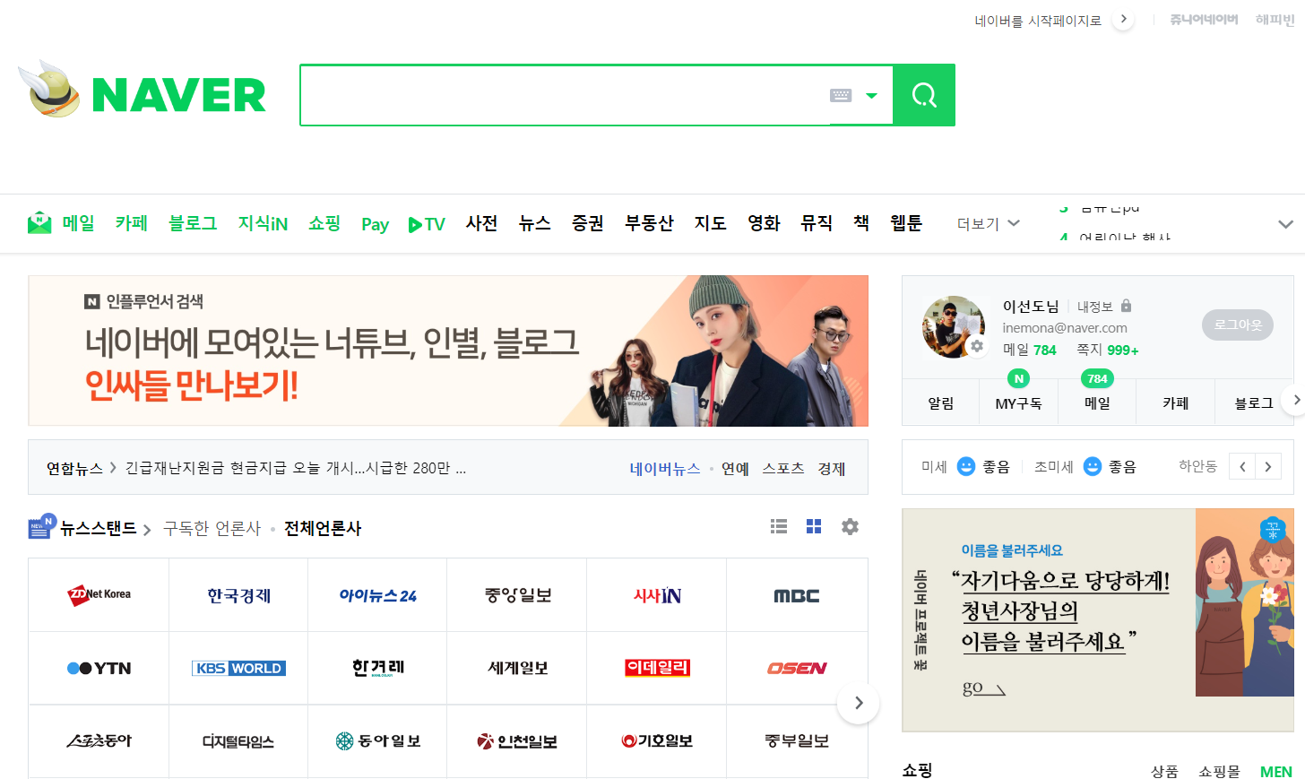
Task: Expand the search autocomplete dropdown arrow
Action: click(x=871, y=95)
